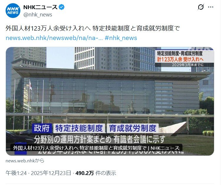Click the 490.2万 件の表示 view count
The height and width of the screenshot is (185, 224).
click(95, 173)
